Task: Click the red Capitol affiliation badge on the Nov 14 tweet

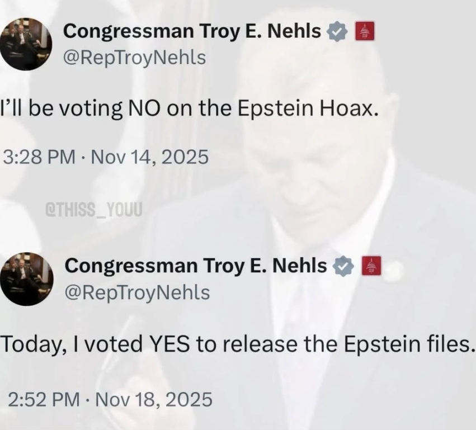Action: pos(364,31)
